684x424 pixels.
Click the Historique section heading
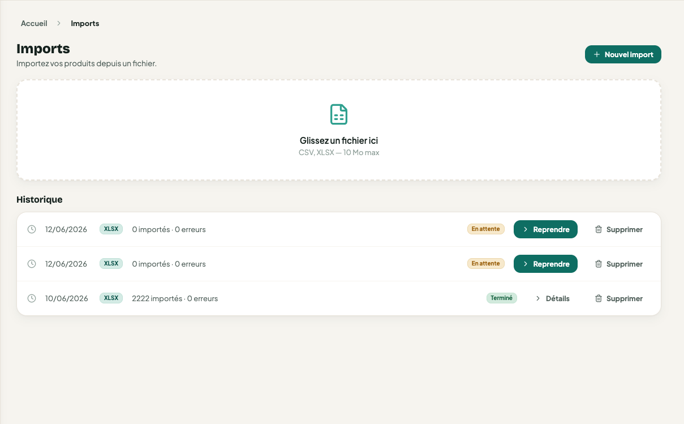40,199
